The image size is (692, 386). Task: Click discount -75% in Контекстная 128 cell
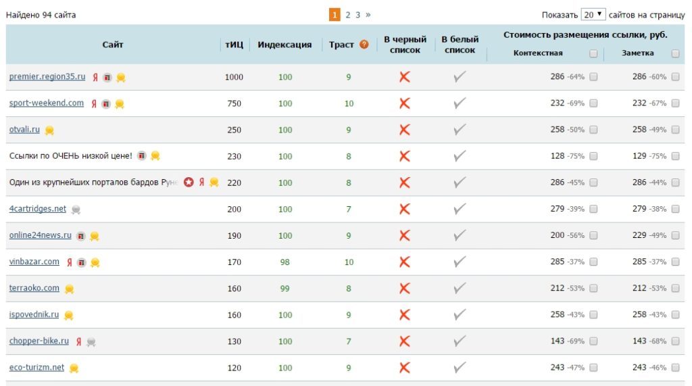(x=576, y=156)
